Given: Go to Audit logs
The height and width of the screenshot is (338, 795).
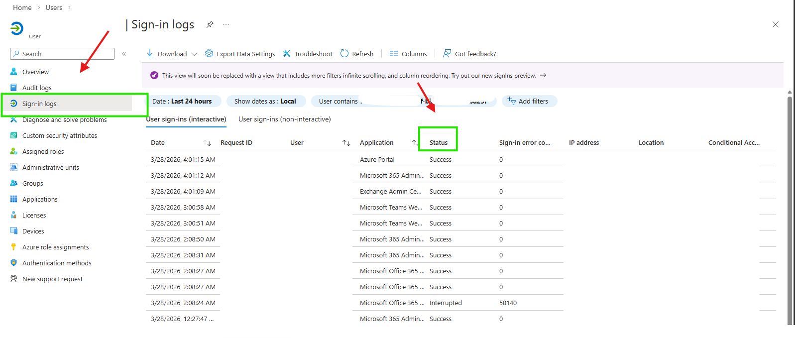Looking at the screenshot, I should [37, 88].
